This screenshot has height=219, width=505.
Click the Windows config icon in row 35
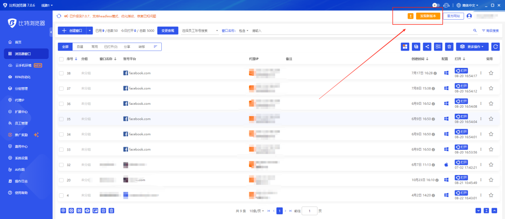click(446, 119)
